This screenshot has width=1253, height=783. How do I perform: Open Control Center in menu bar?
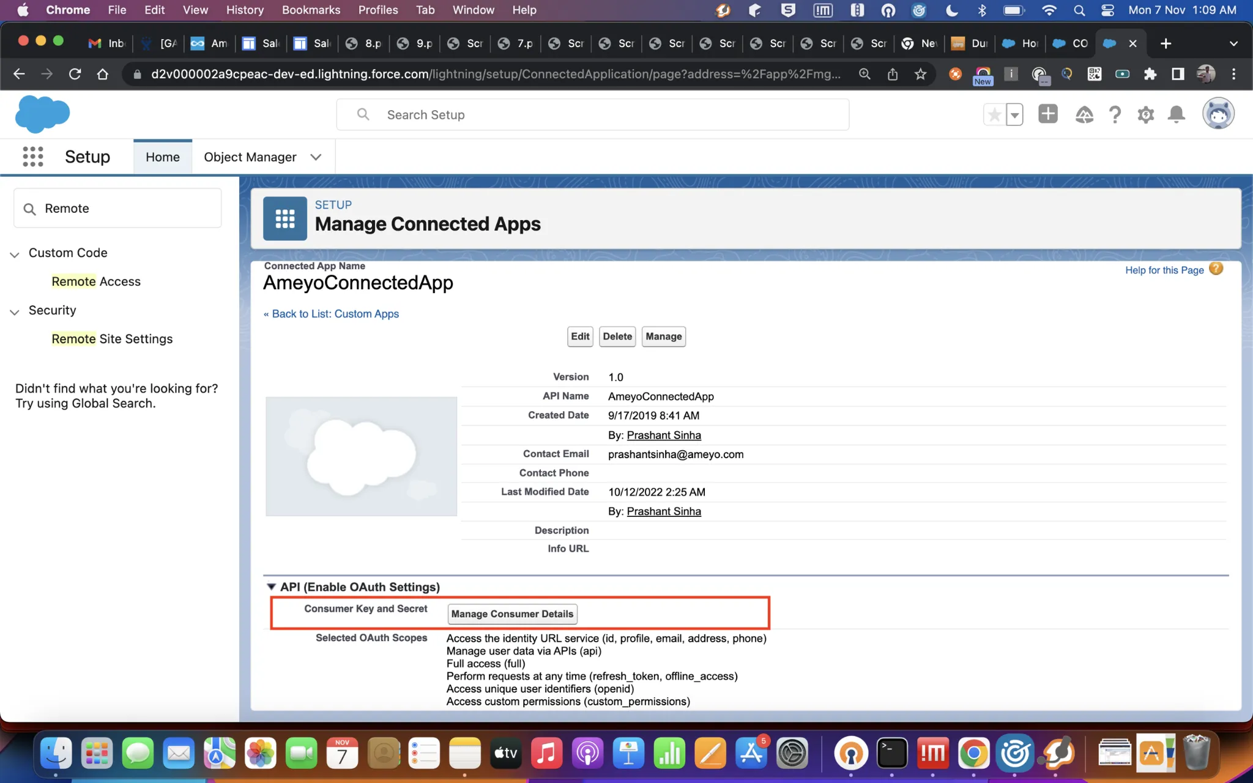pyautogui.click(x=1107, y=10)
